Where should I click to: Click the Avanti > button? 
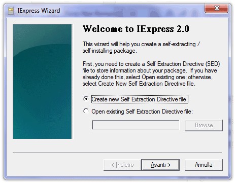pyautogui.click(x=160, y=165)
